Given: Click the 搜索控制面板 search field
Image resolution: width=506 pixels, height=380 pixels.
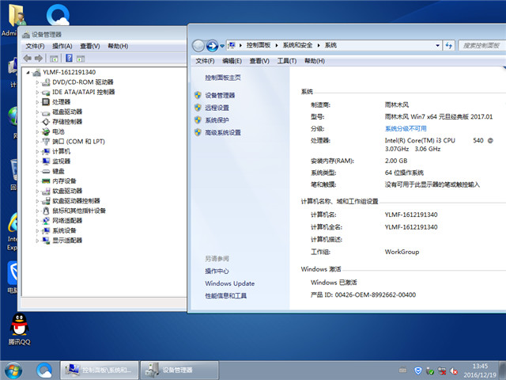Looking at the screenshot, I should [x=482, y=46].
